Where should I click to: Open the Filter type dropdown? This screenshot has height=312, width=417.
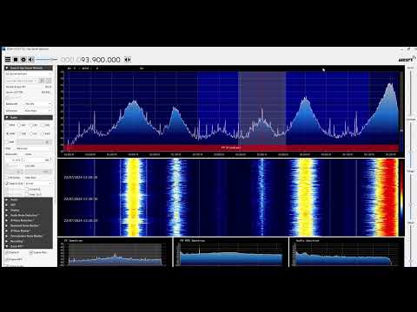coord(34,148)
